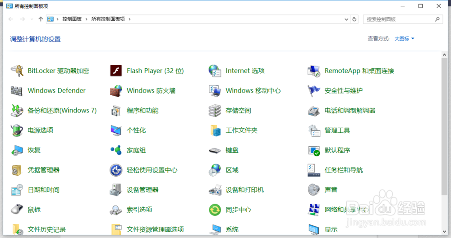Viewport: 451px width, 238px height.
Task: Open the 显示 link
Action: pos(331,229)
